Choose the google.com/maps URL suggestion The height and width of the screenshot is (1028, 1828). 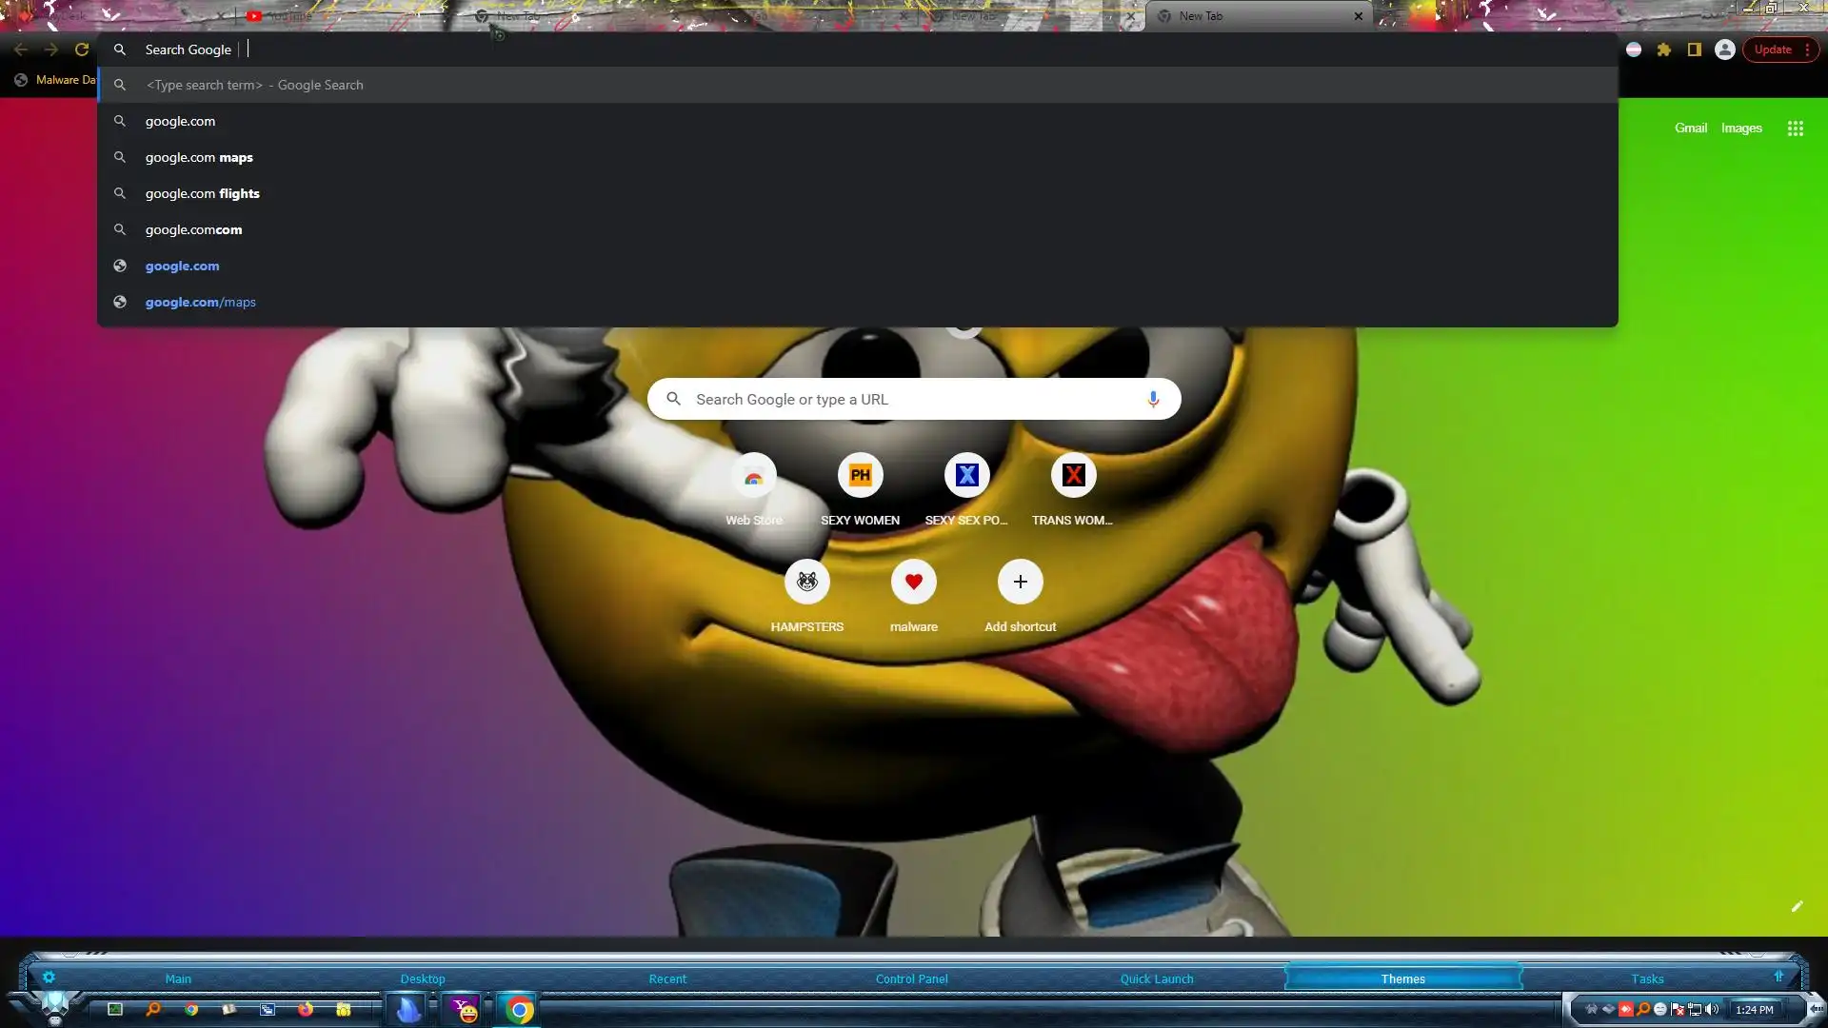tap(200, 302)
